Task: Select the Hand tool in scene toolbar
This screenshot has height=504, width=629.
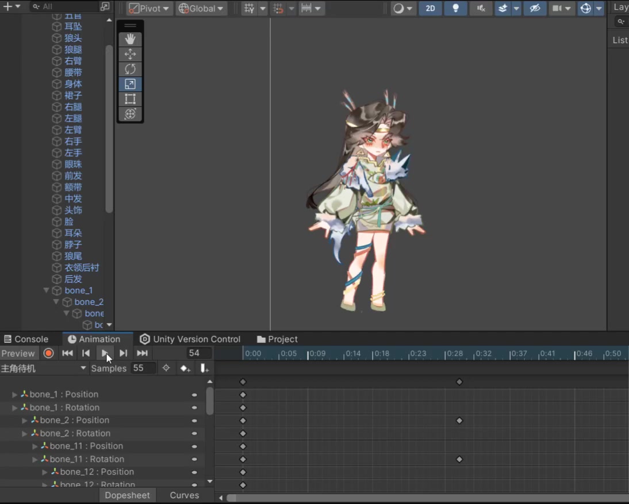Action: [x=130, y=39]
